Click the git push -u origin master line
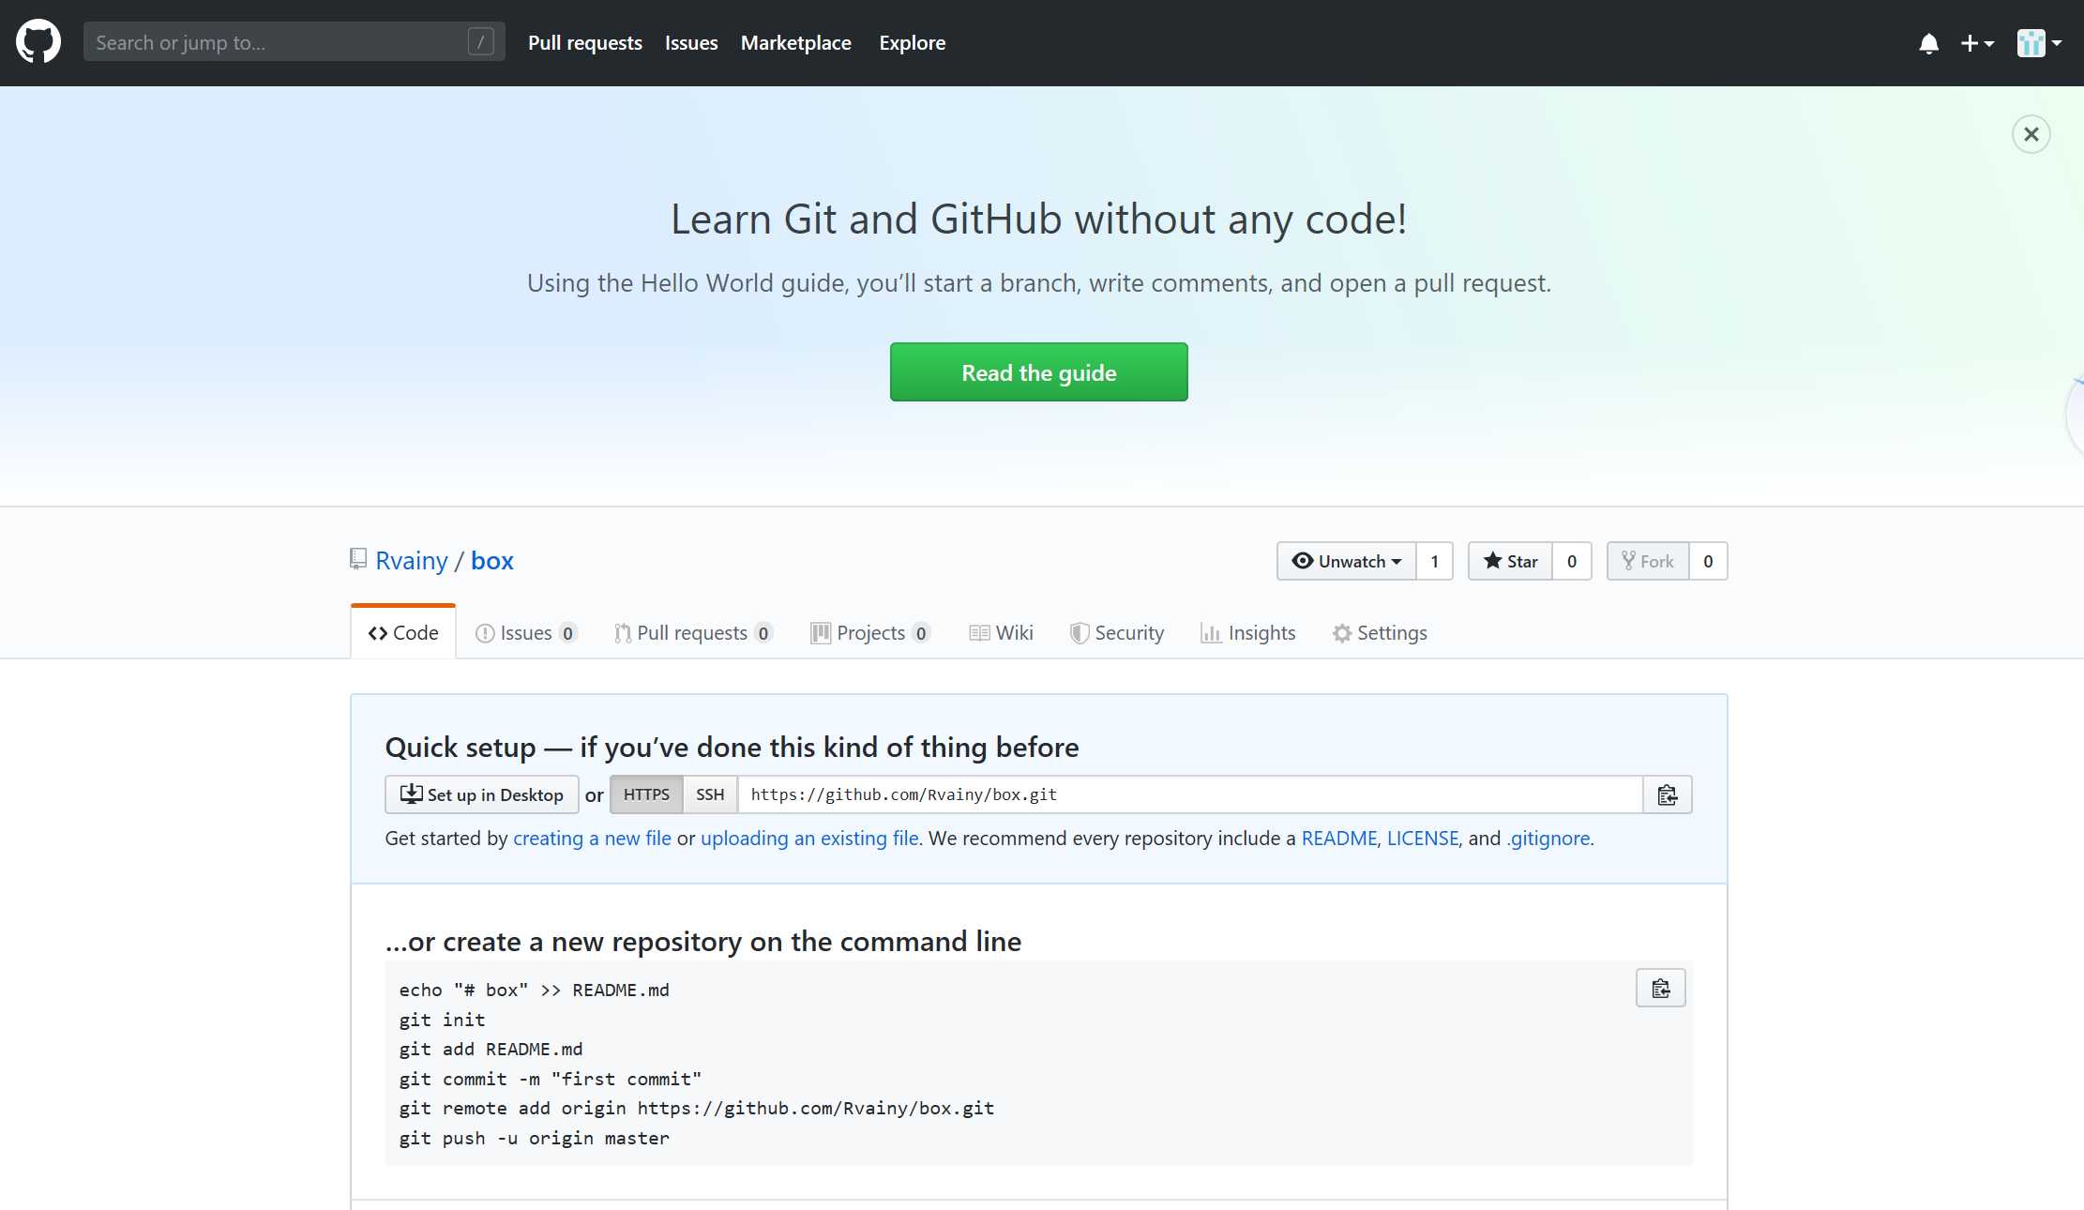The width and height of the screenshot is (2084, 1210). pos(535,1138)
